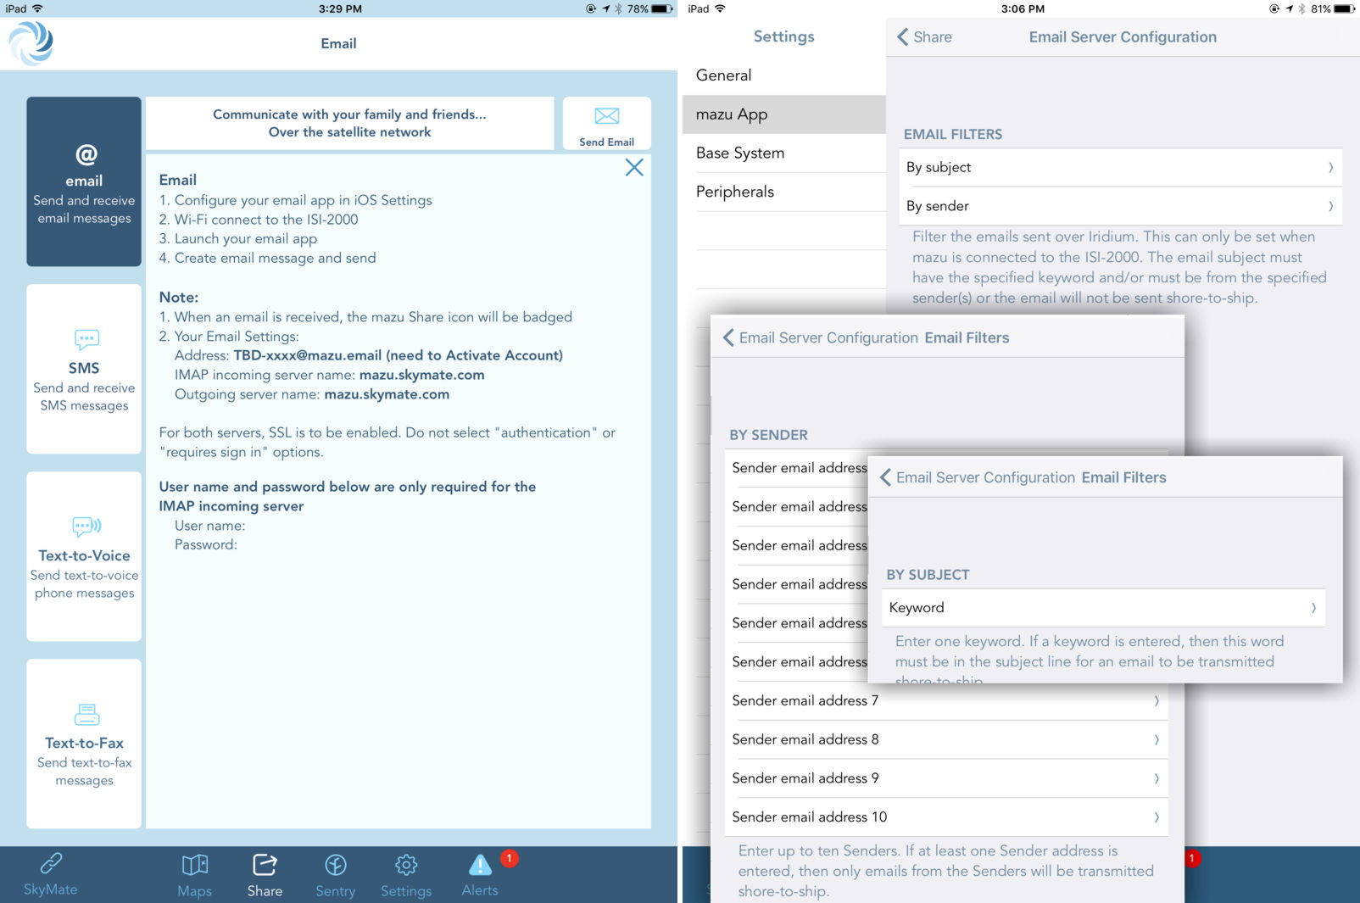The image size is (1360, 903).
Task: Open the Send Email envelope button
Action: pos(606,124)
